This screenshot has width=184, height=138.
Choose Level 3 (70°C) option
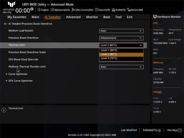(121, 58)
